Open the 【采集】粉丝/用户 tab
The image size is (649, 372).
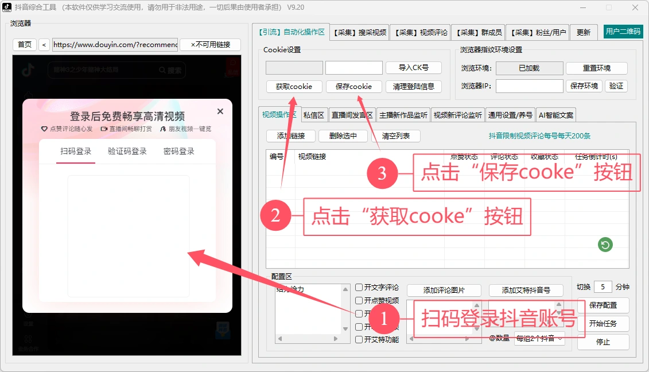[x=538, y=32]
